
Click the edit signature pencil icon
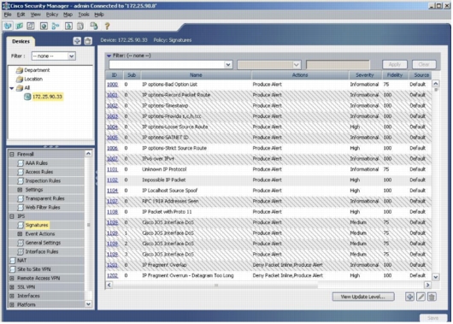coord(421,297)
